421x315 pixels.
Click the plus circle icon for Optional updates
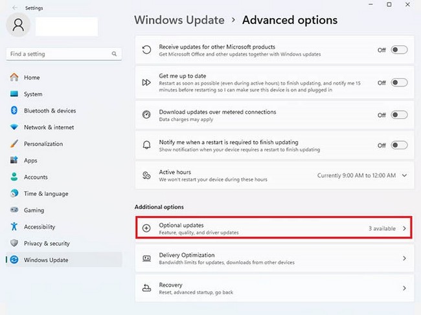coord(146,228)
